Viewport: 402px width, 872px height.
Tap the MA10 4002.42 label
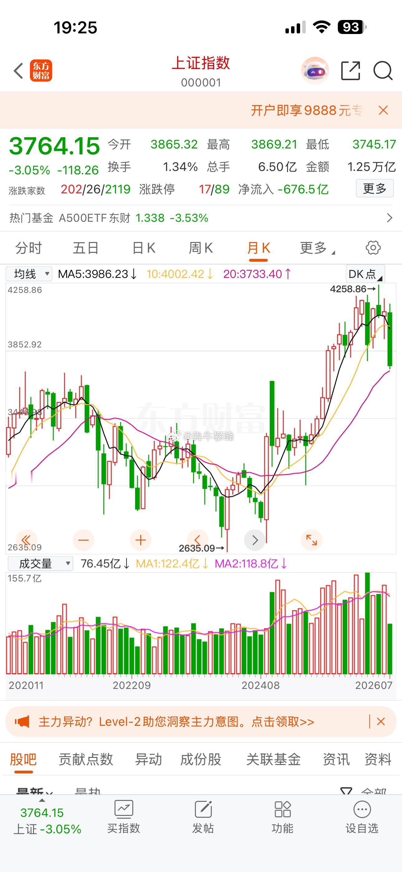pyautogui.click(x=180, y=274)
